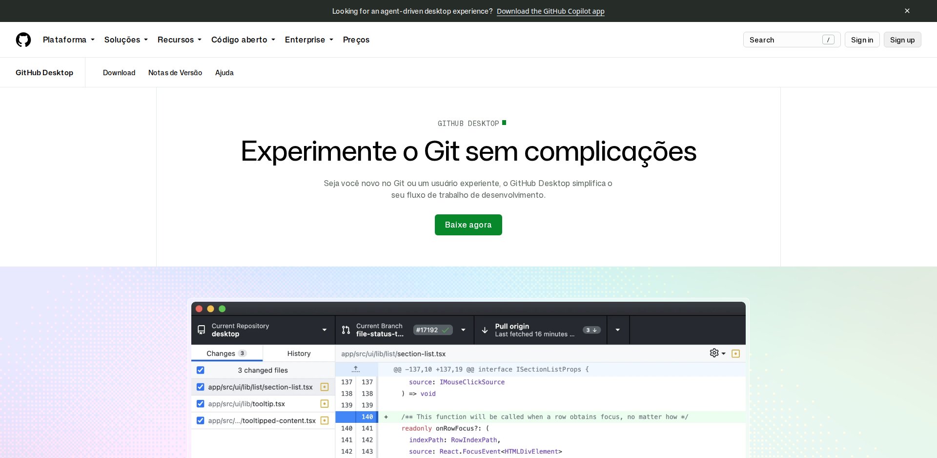Viewport: 937px width, 458px height.
Task: Expand the Soluções menu
Action: [x=126, y=40]
